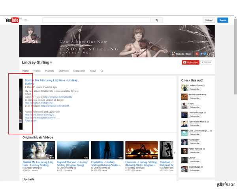237x189 pixels.
Task: Open Crystallize Dubstep Violin title link
Action: click(x=106, y=163)
